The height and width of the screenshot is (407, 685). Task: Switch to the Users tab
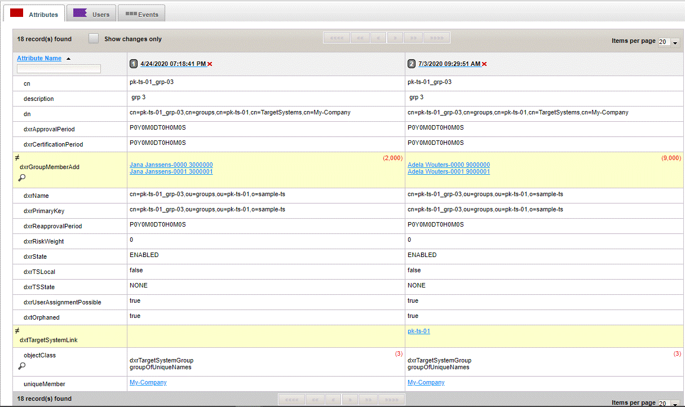pos(92,14)
